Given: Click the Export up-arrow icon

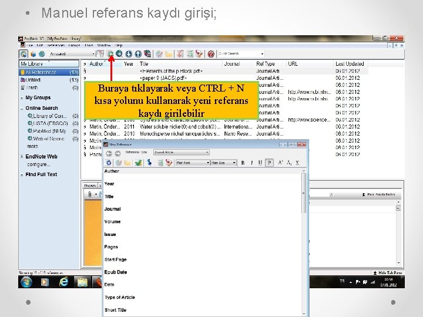Looking at the screenshot, I should (x=138, y=54).
